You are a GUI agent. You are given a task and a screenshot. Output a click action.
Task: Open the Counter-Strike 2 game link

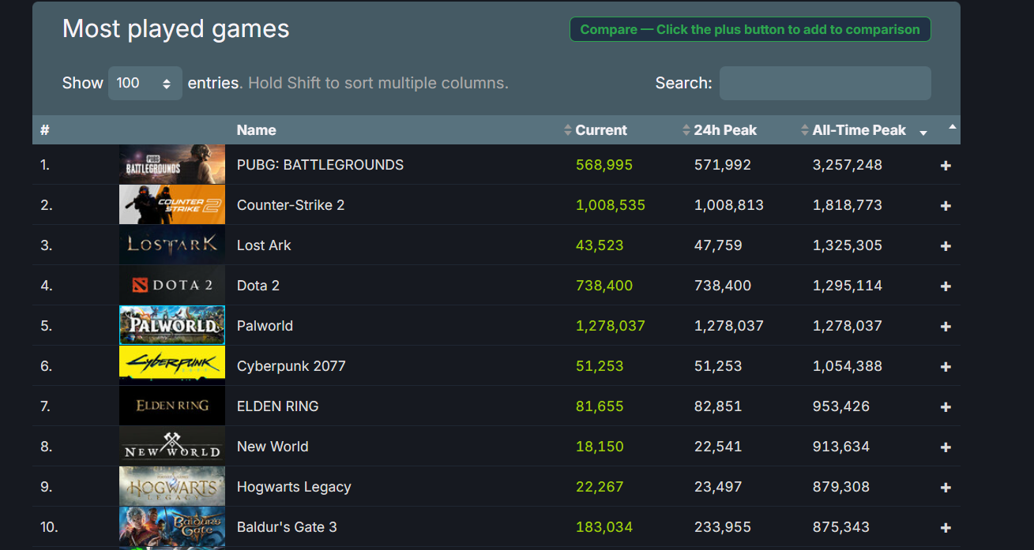pos(291,205)
